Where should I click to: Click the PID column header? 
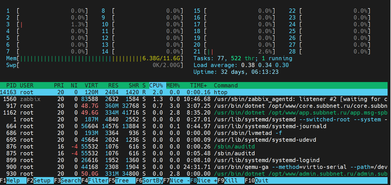[x=11, y=85]
